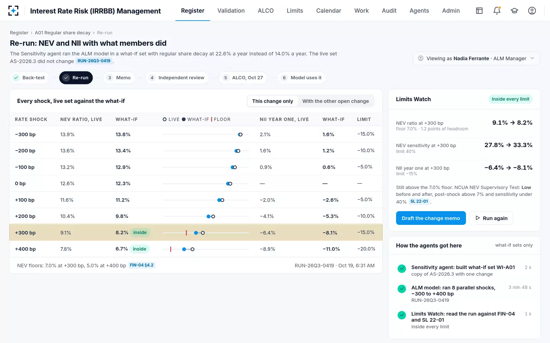Open the user account icon
Viewport: 550px width, 343px height.
(x=532, y=11)
